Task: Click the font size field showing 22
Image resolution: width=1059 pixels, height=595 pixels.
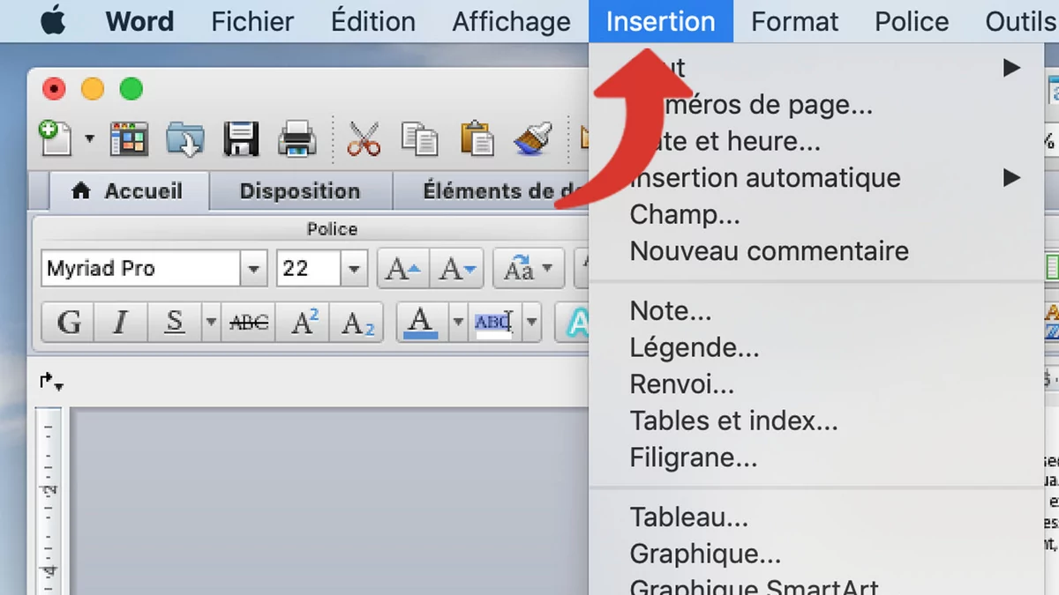Action: [309, 269]
